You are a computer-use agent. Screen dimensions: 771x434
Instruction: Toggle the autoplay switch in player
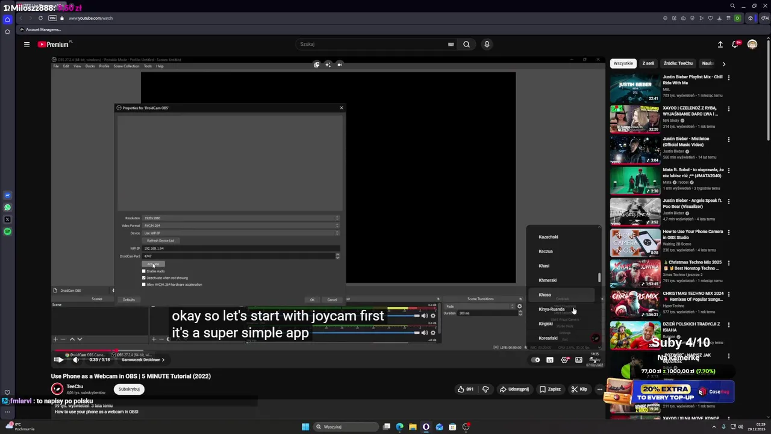coord(536,360)
